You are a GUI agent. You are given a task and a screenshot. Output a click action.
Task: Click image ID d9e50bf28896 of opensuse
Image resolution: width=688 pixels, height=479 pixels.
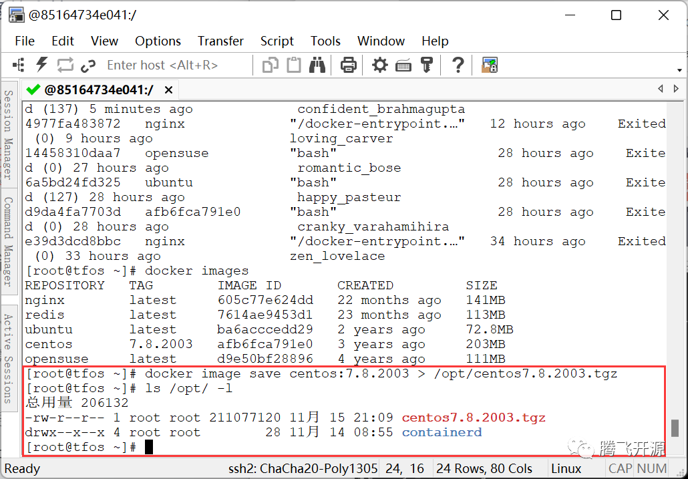265,359
